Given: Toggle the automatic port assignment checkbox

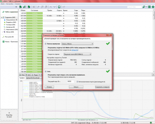Looking at the screenshot, I should tap(77, 82).
